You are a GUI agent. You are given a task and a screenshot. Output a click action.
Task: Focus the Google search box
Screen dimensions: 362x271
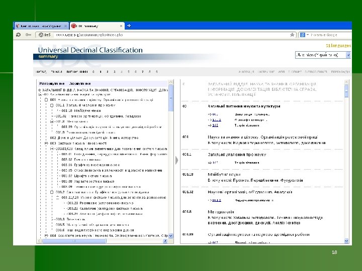[331, 35]
